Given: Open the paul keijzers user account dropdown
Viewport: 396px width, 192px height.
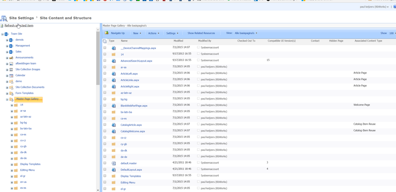Looking at the screenshot, I should (374, 7).
